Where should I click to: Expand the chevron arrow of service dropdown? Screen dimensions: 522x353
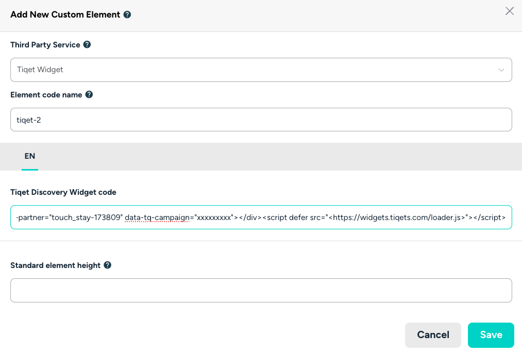tap(501, 70)
